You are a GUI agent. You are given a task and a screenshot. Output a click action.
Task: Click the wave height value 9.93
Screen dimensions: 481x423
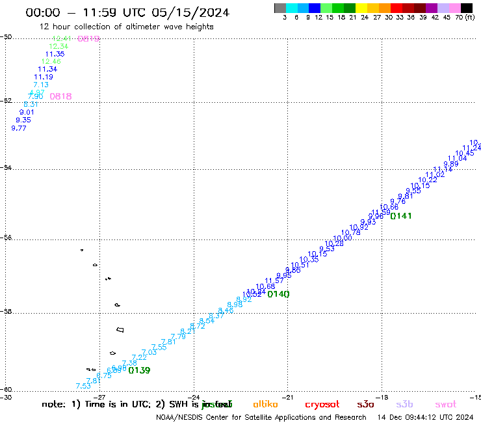(x=368, y=222)
